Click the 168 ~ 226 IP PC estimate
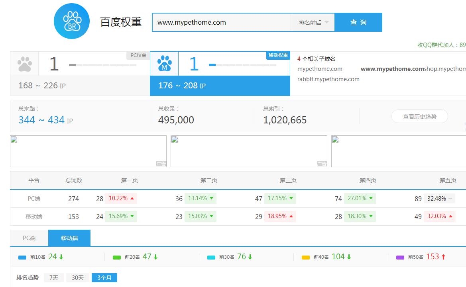The image size is (466, 287). click(x=42, y=86)
